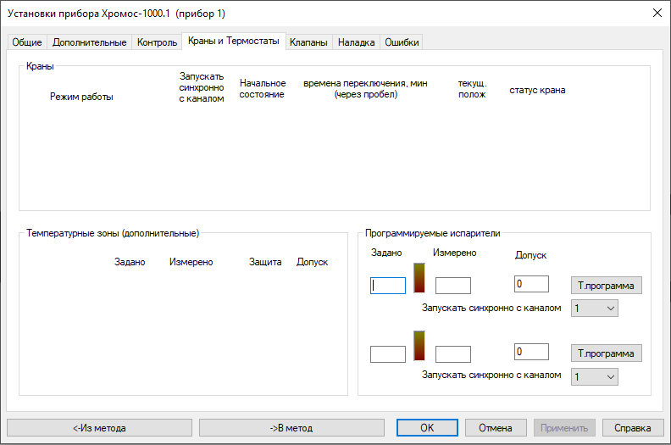Viewport: 671px width, 445px height.
Task: Click first evaporator Задано input field
Action: 388,286
